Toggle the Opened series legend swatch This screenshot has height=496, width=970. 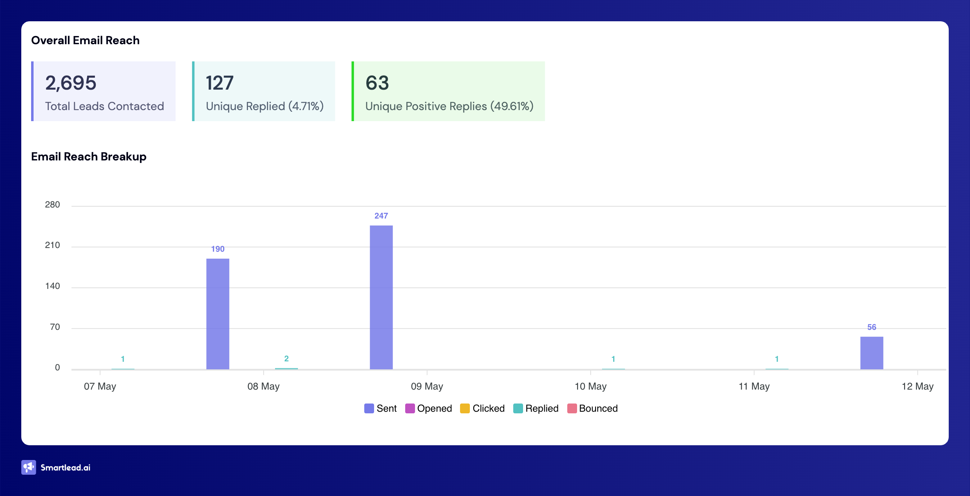410,408
